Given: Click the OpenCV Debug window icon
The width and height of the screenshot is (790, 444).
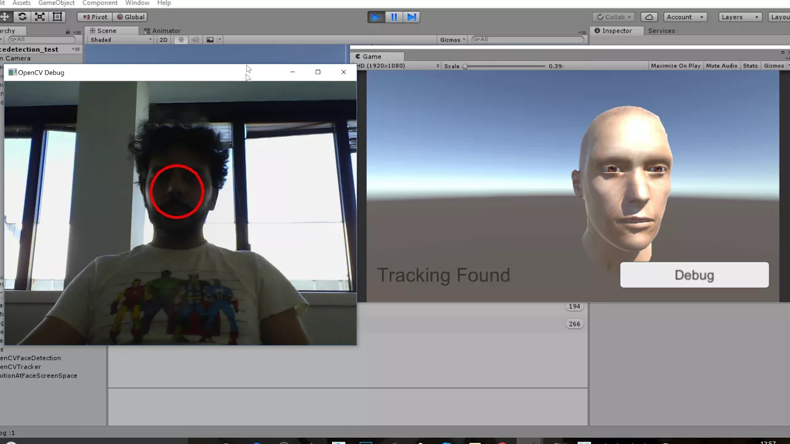Looking at the screenshot, I should [12, 72].
